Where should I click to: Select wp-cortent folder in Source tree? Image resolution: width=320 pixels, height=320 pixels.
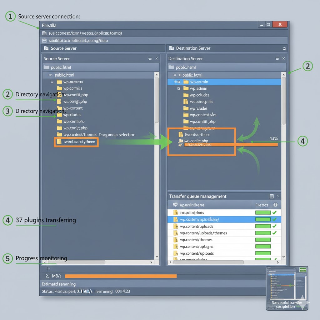pos(73,108)
